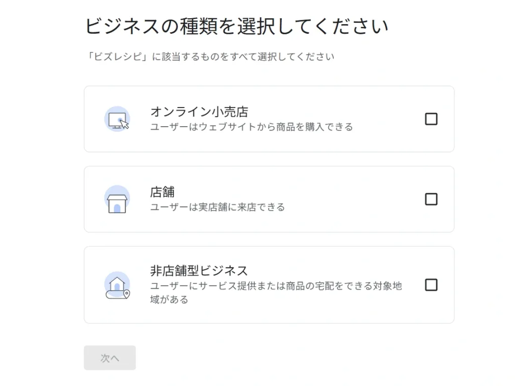Click the online retail monitor-cursor icon
Screen dimensions: 517x386
click(117, 119)
